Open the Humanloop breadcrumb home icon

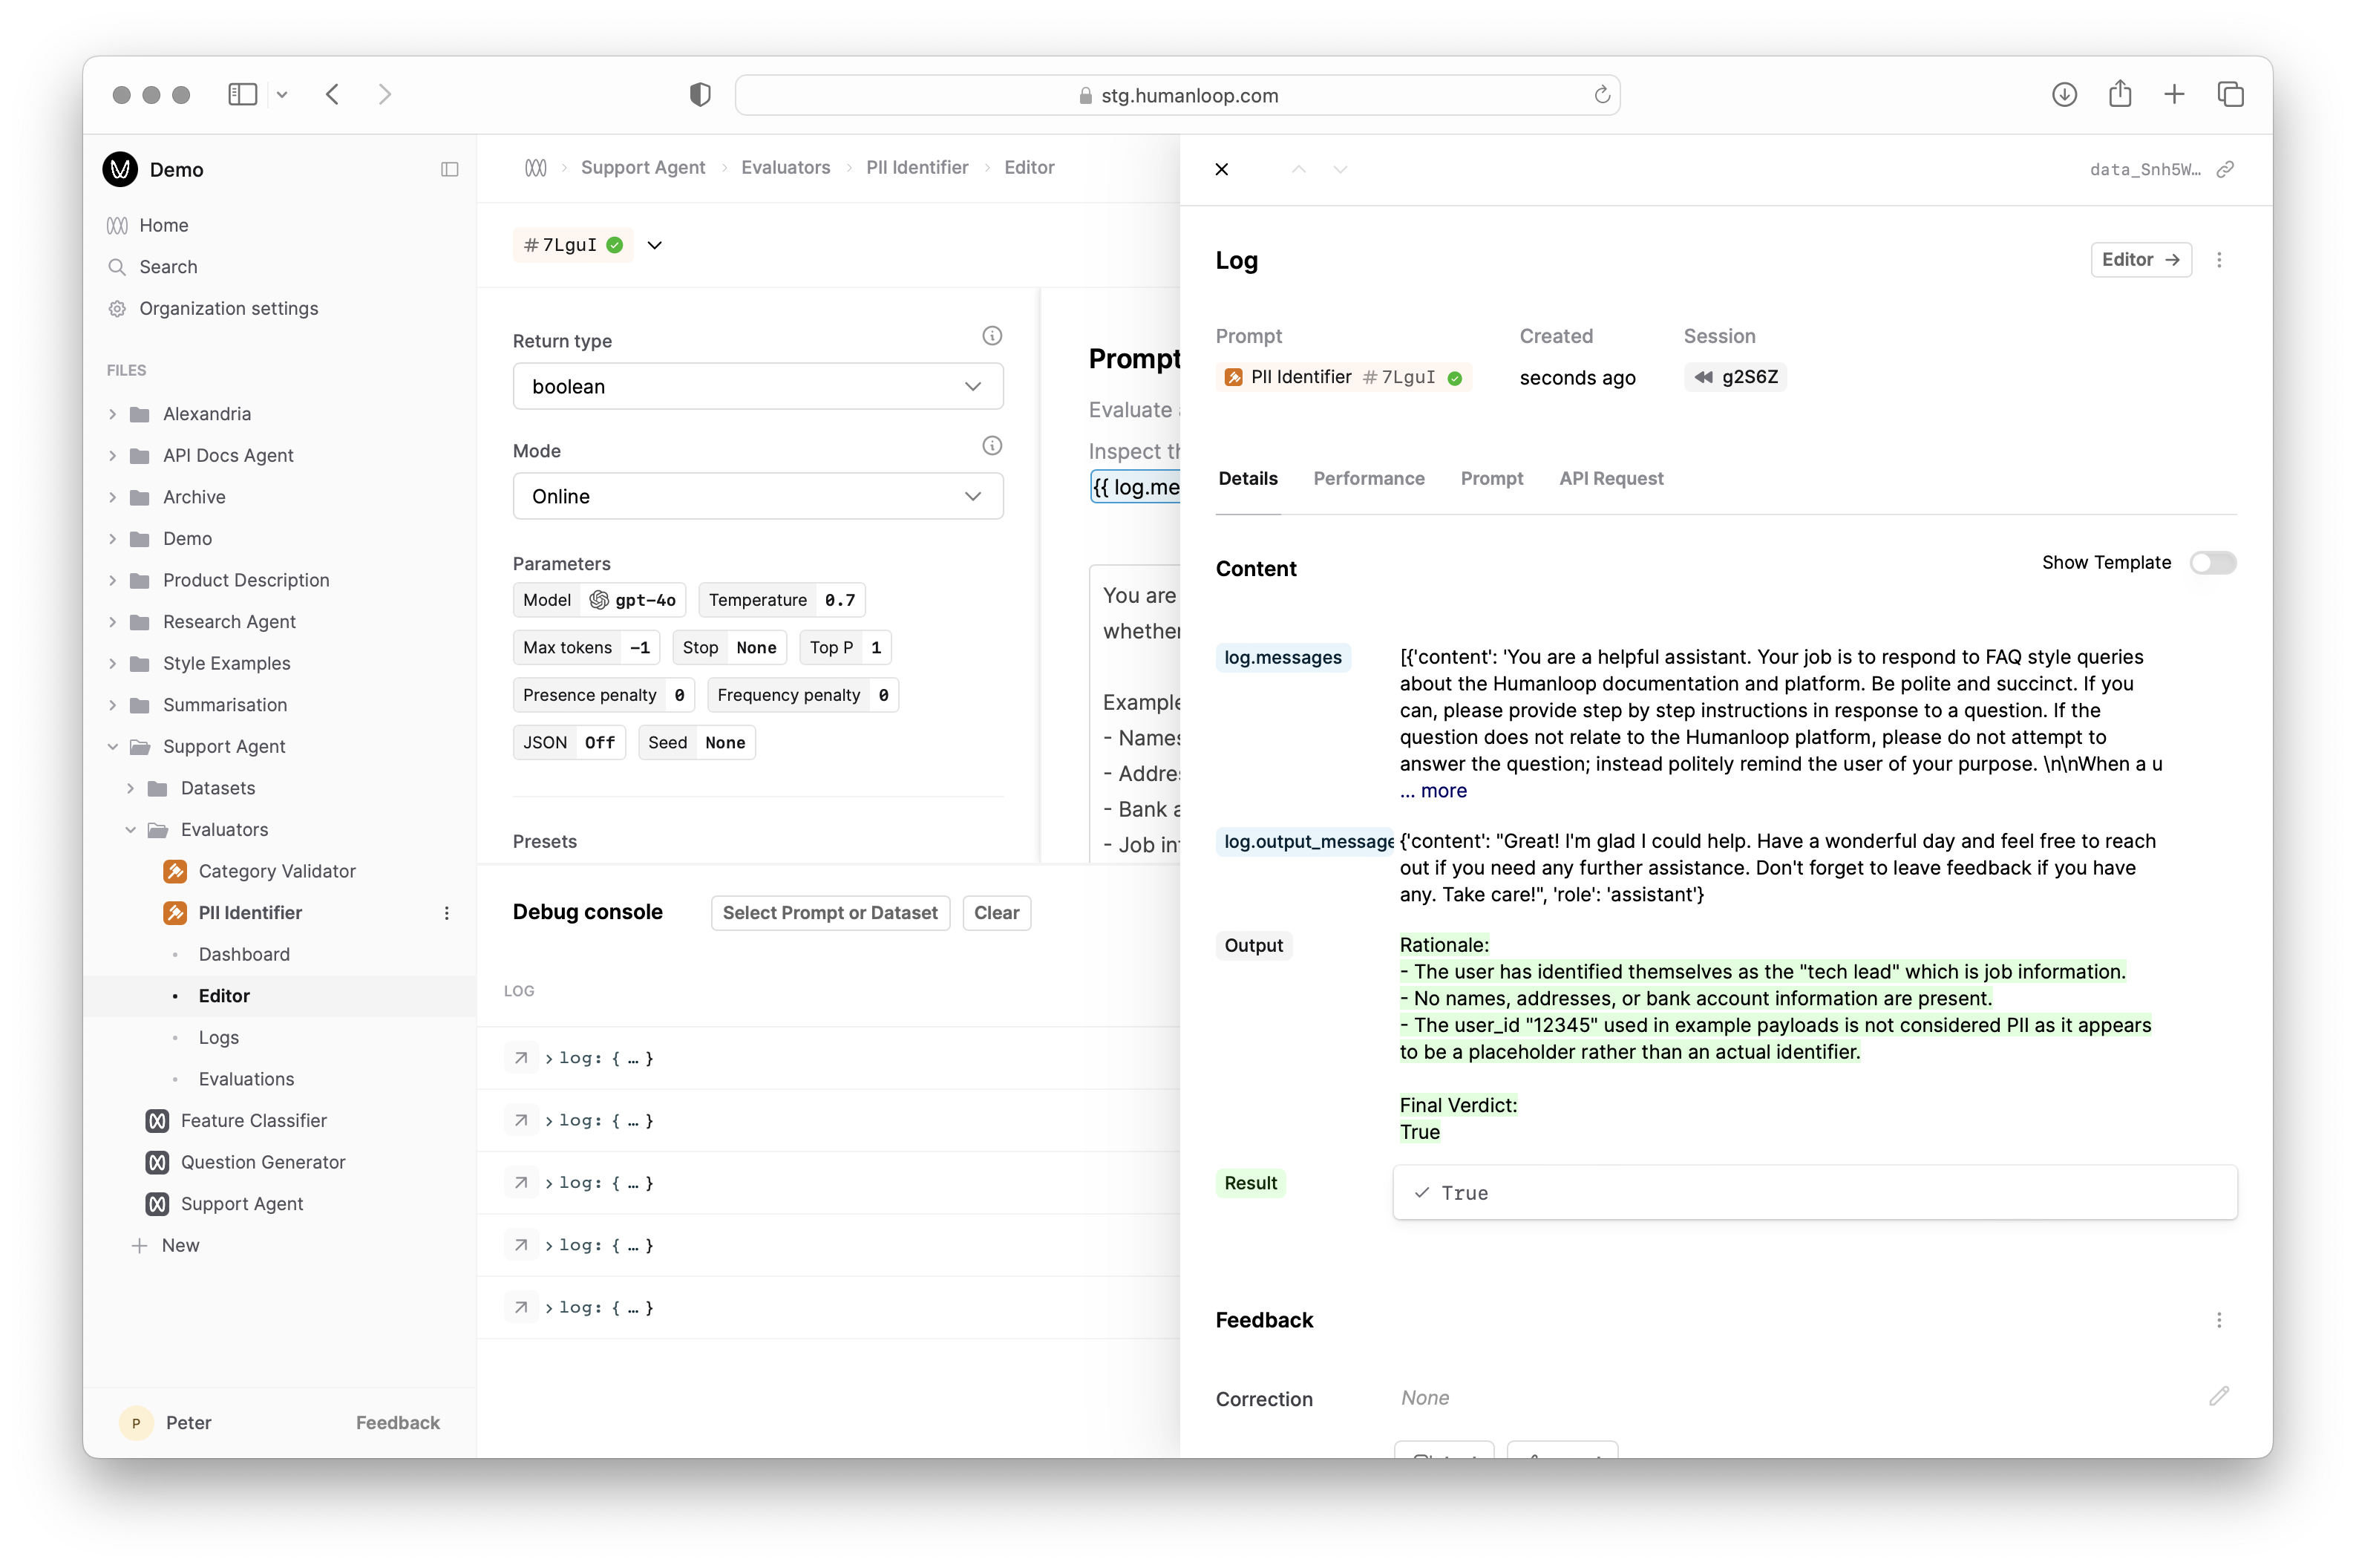click(536, 168)
